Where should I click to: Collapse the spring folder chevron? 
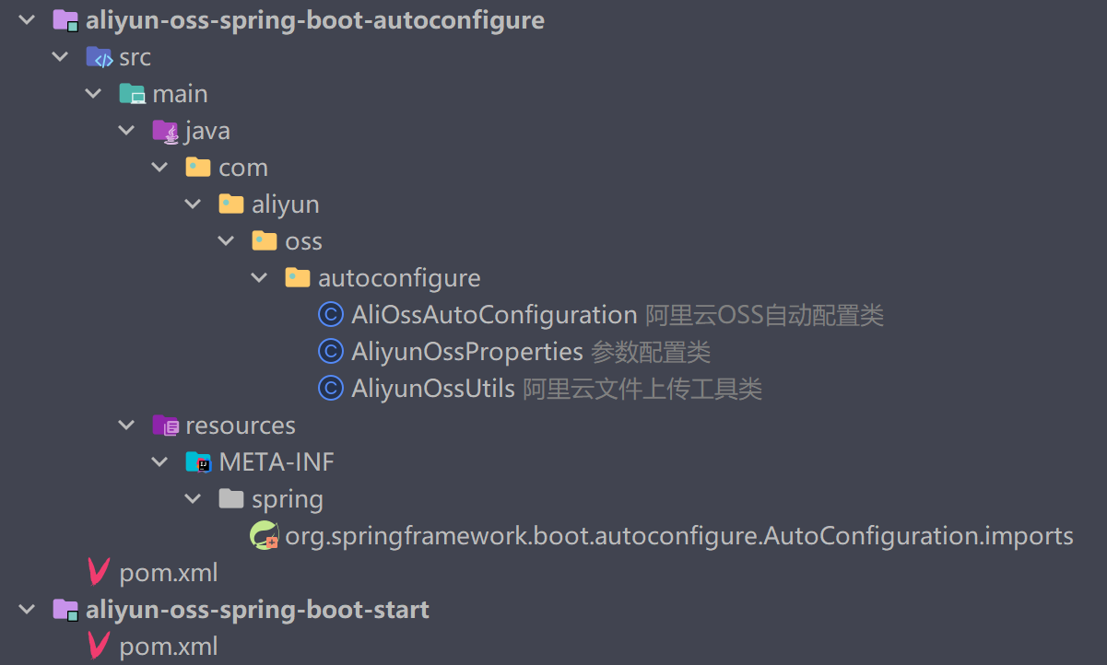[x=193, y=499]
